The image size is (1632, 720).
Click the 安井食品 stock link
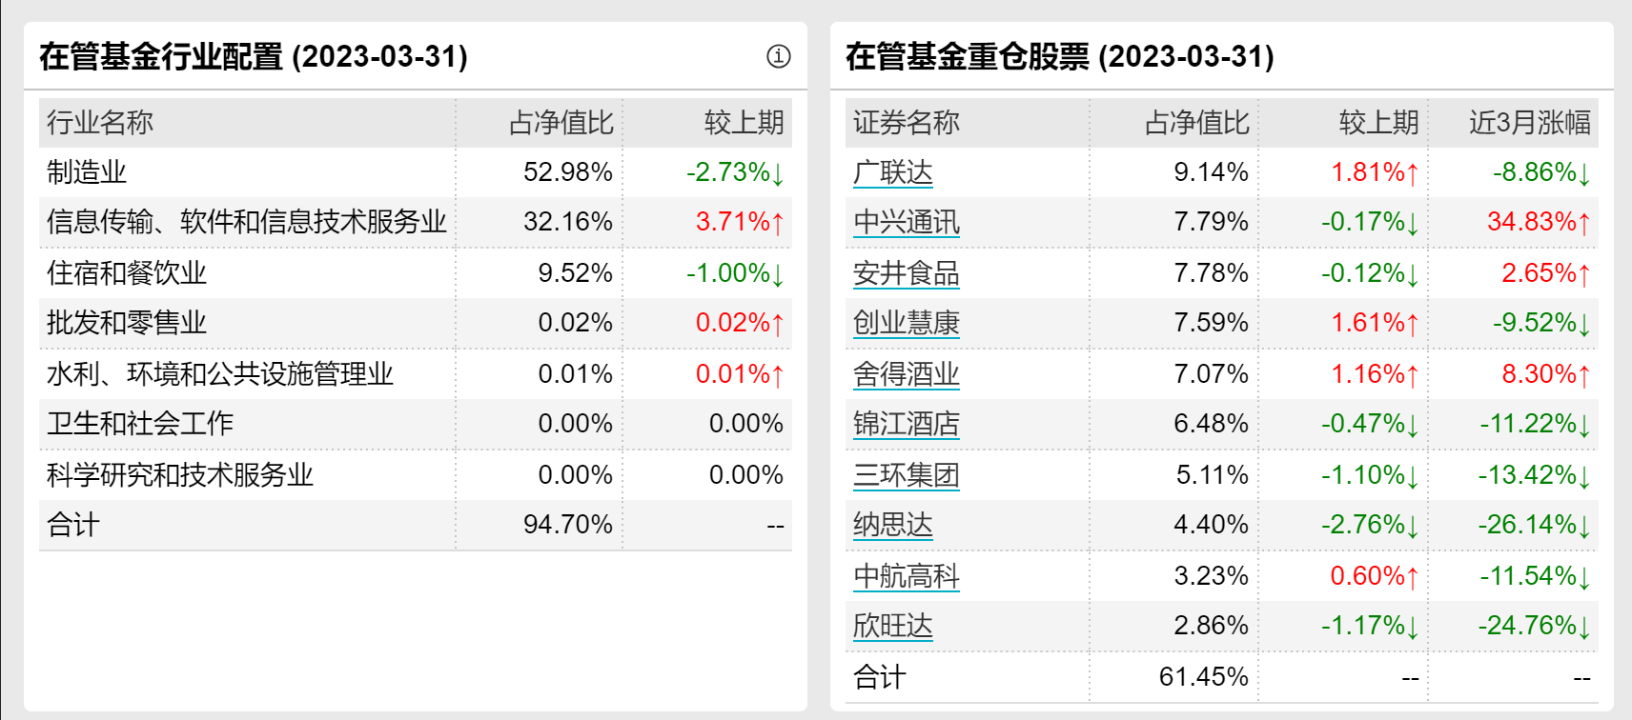point(906,273)
